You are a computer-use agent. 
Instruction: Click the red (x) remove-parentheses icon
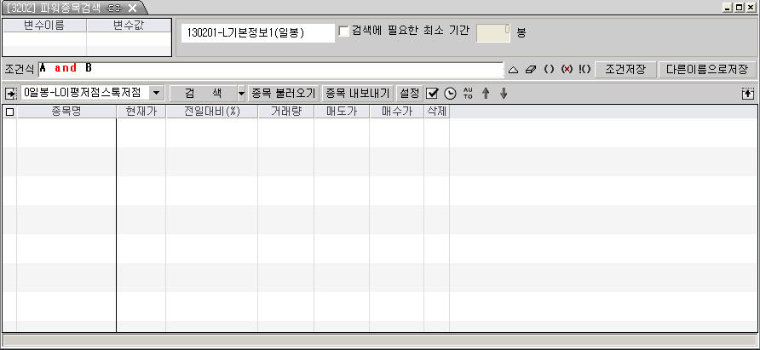(567, 69)
